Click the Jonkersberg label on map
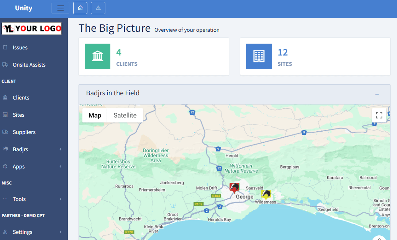Viewport: 397px width, 240px height. (x=172, y=183)
